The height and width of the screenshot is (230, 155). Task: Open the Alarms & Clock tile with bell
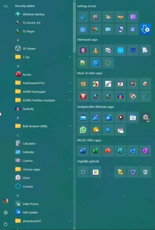[x=145, y=117]
